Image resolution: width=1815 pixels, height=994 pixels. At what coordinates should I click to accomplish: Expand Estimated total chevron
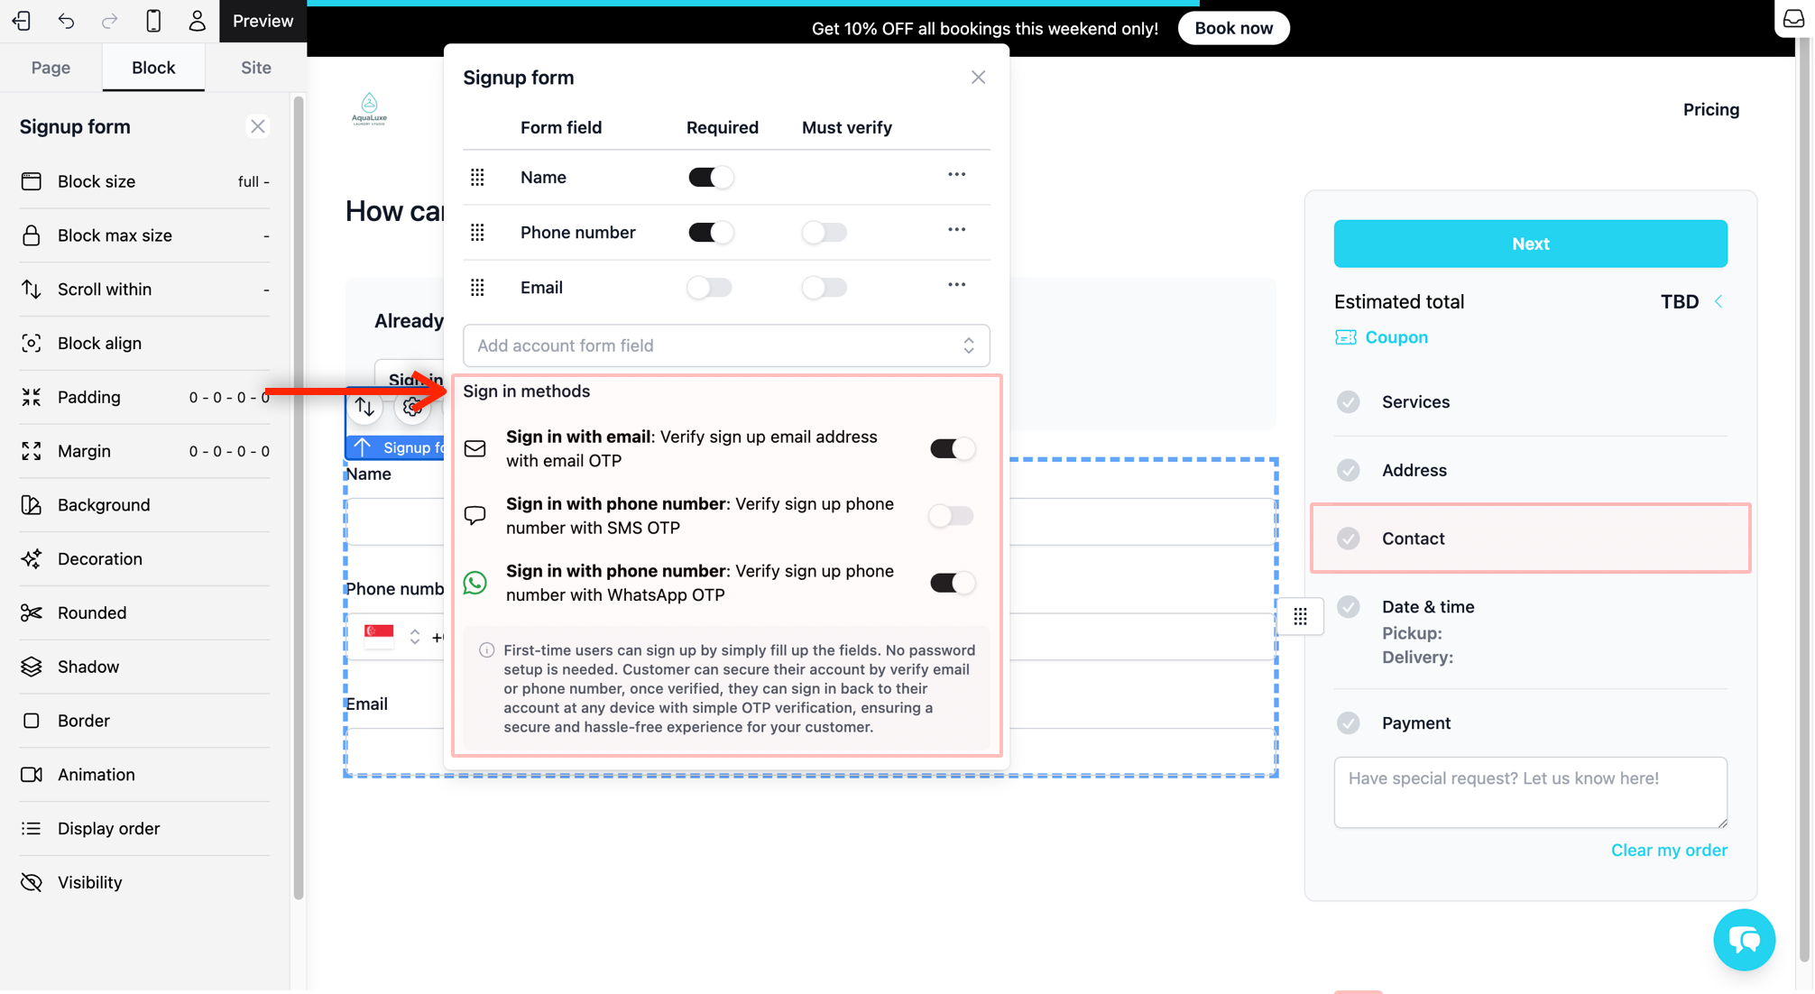1718,301
